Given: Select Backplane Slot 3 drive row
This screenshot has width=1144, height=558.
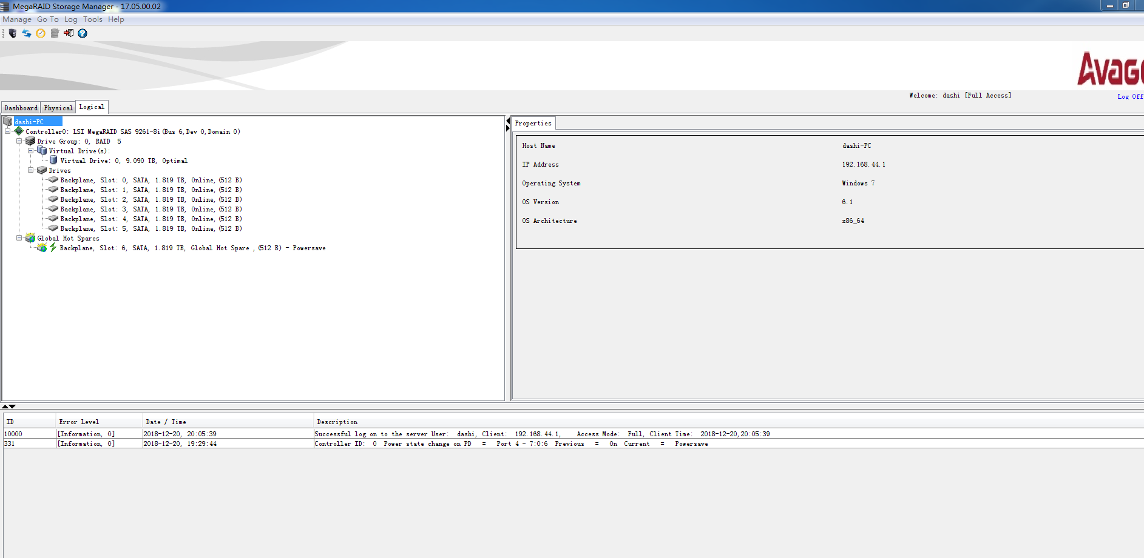Looking at the screenshot, I should click(151, 209).
